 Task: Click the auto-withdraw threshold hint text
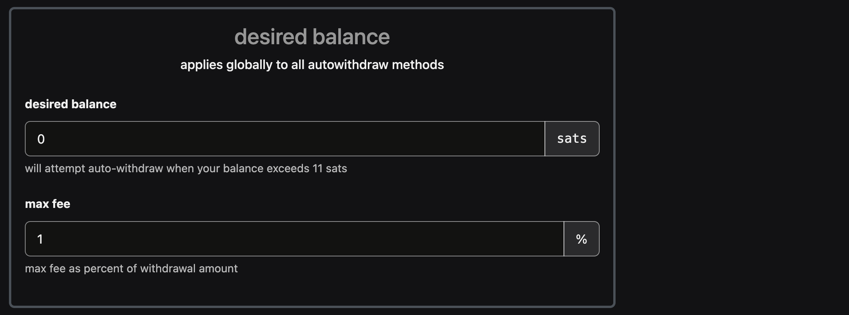[186, 169]
